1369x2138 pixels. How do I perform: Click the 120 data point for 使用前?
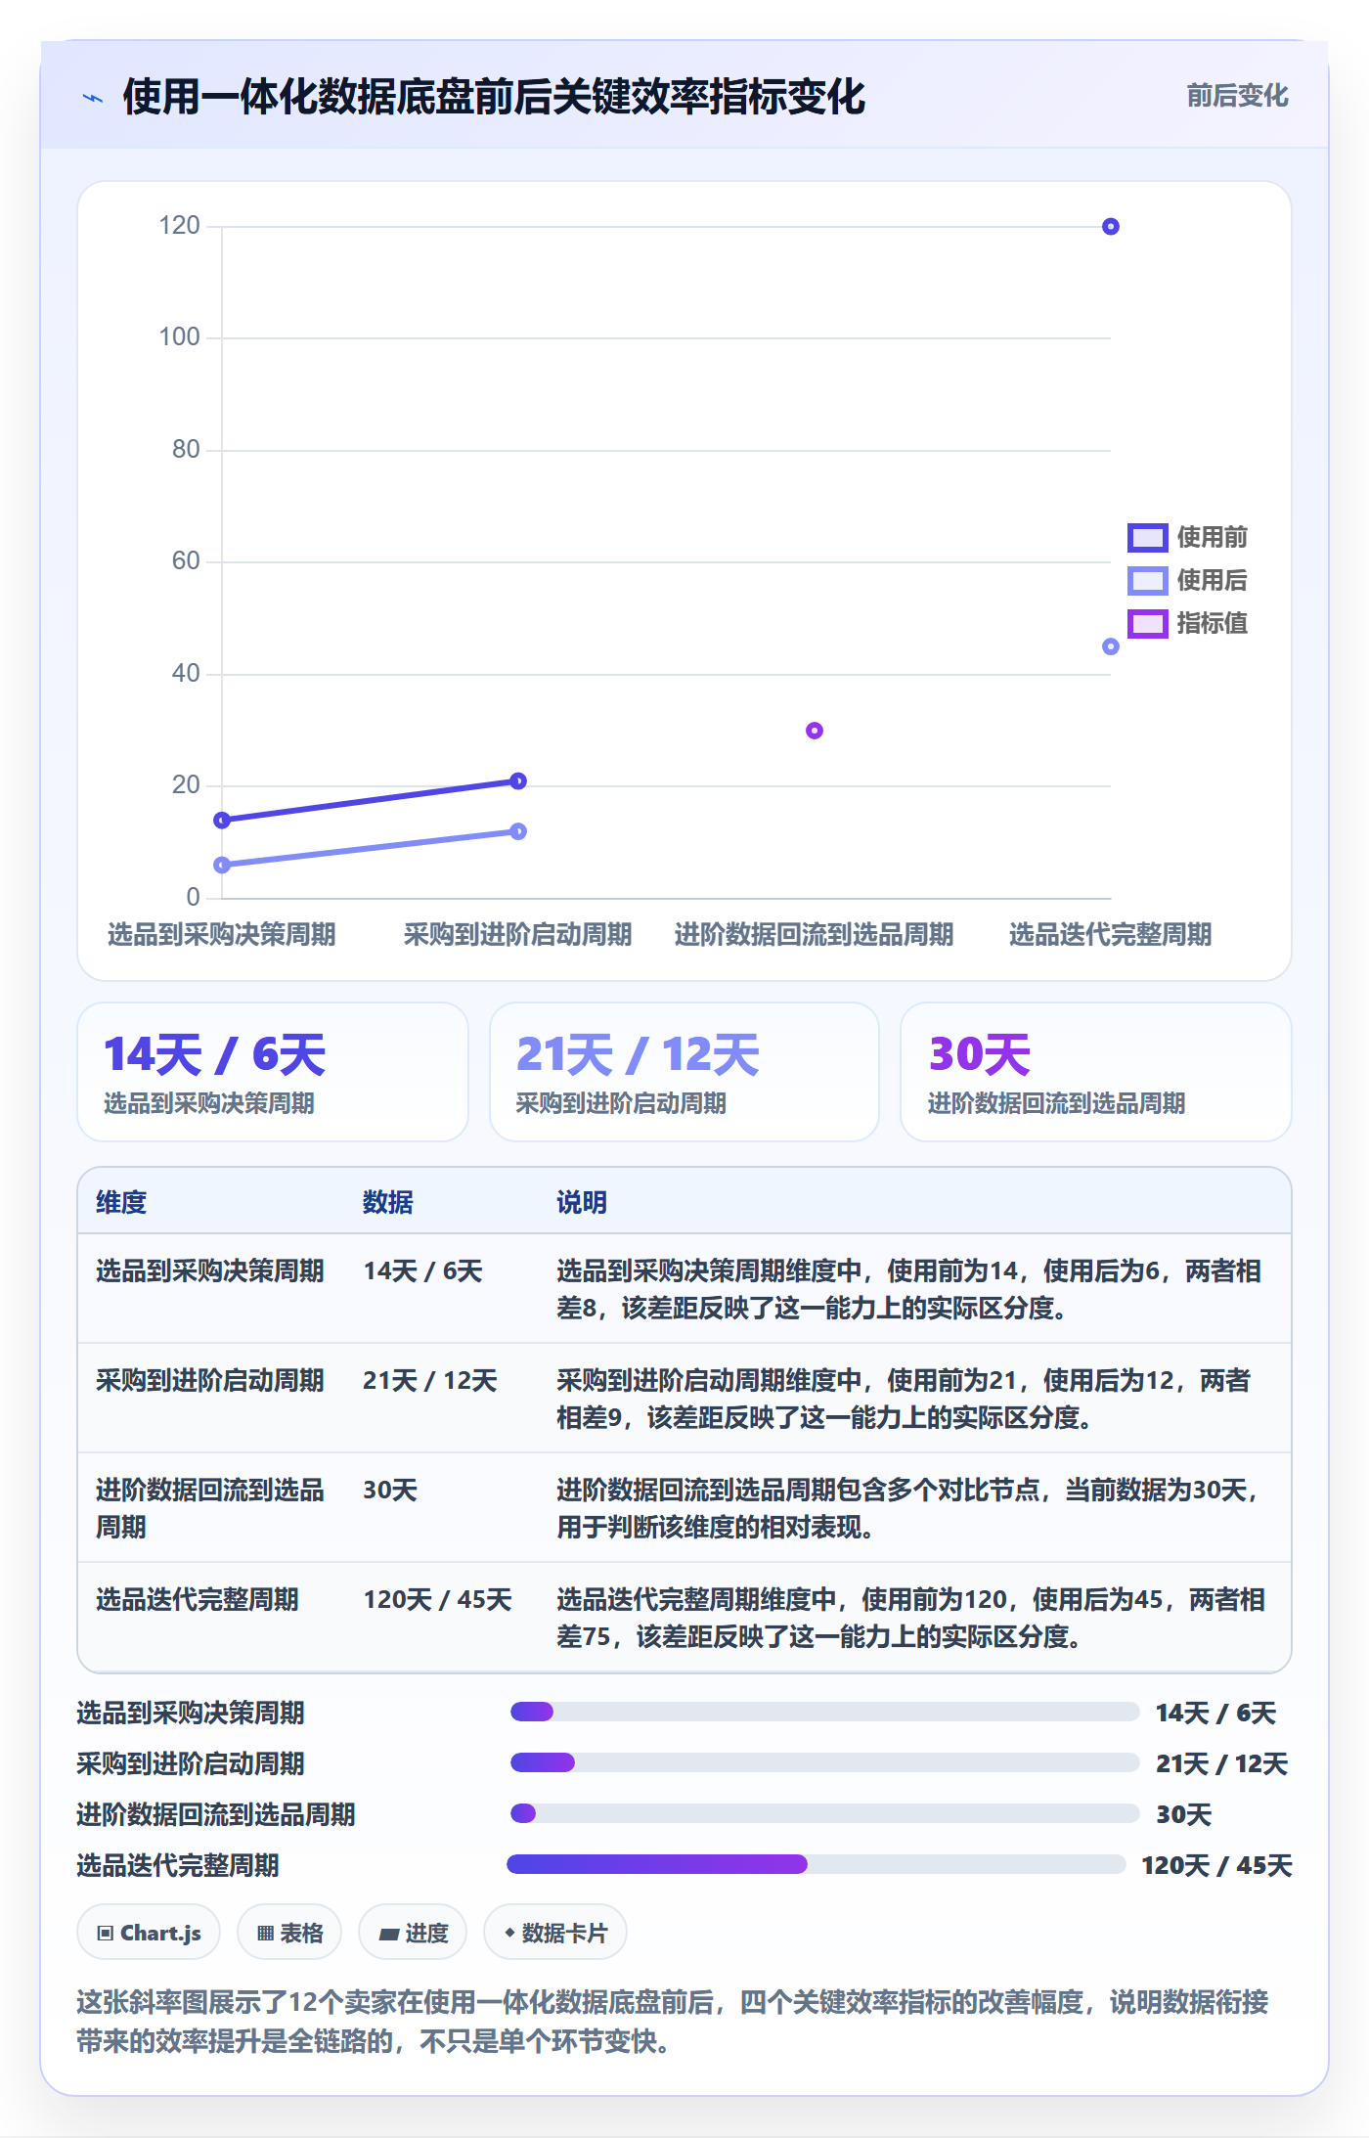1110,227
